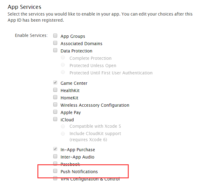Enable HomeKit checkbox

coord(55,98)
